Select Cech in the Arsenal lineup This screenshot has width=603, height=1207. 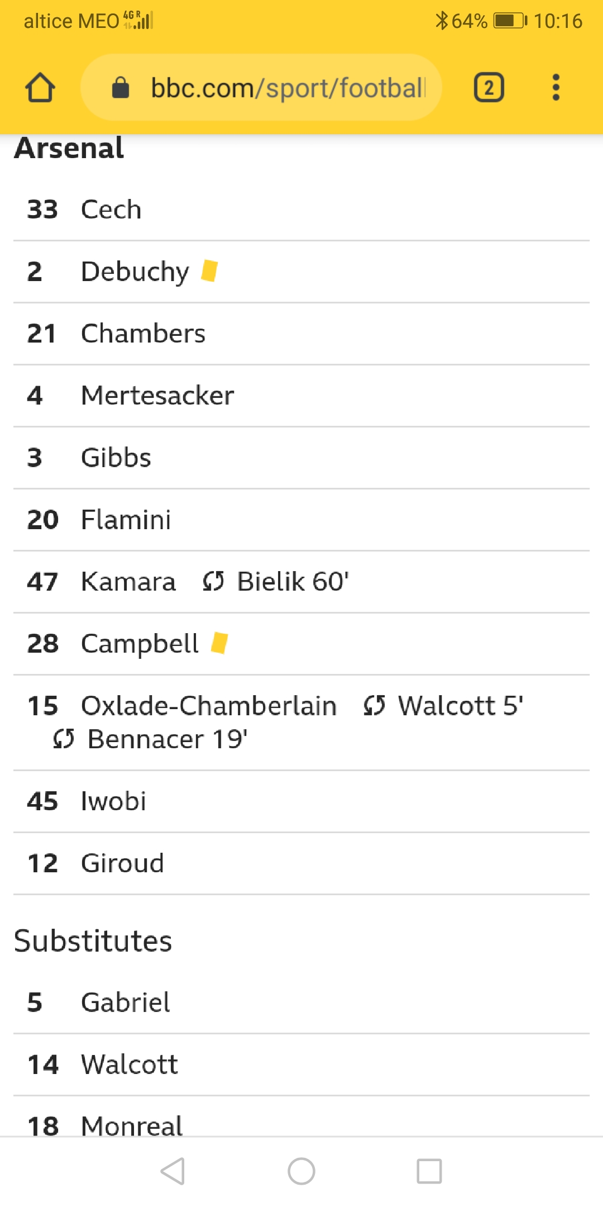(111, 210)
